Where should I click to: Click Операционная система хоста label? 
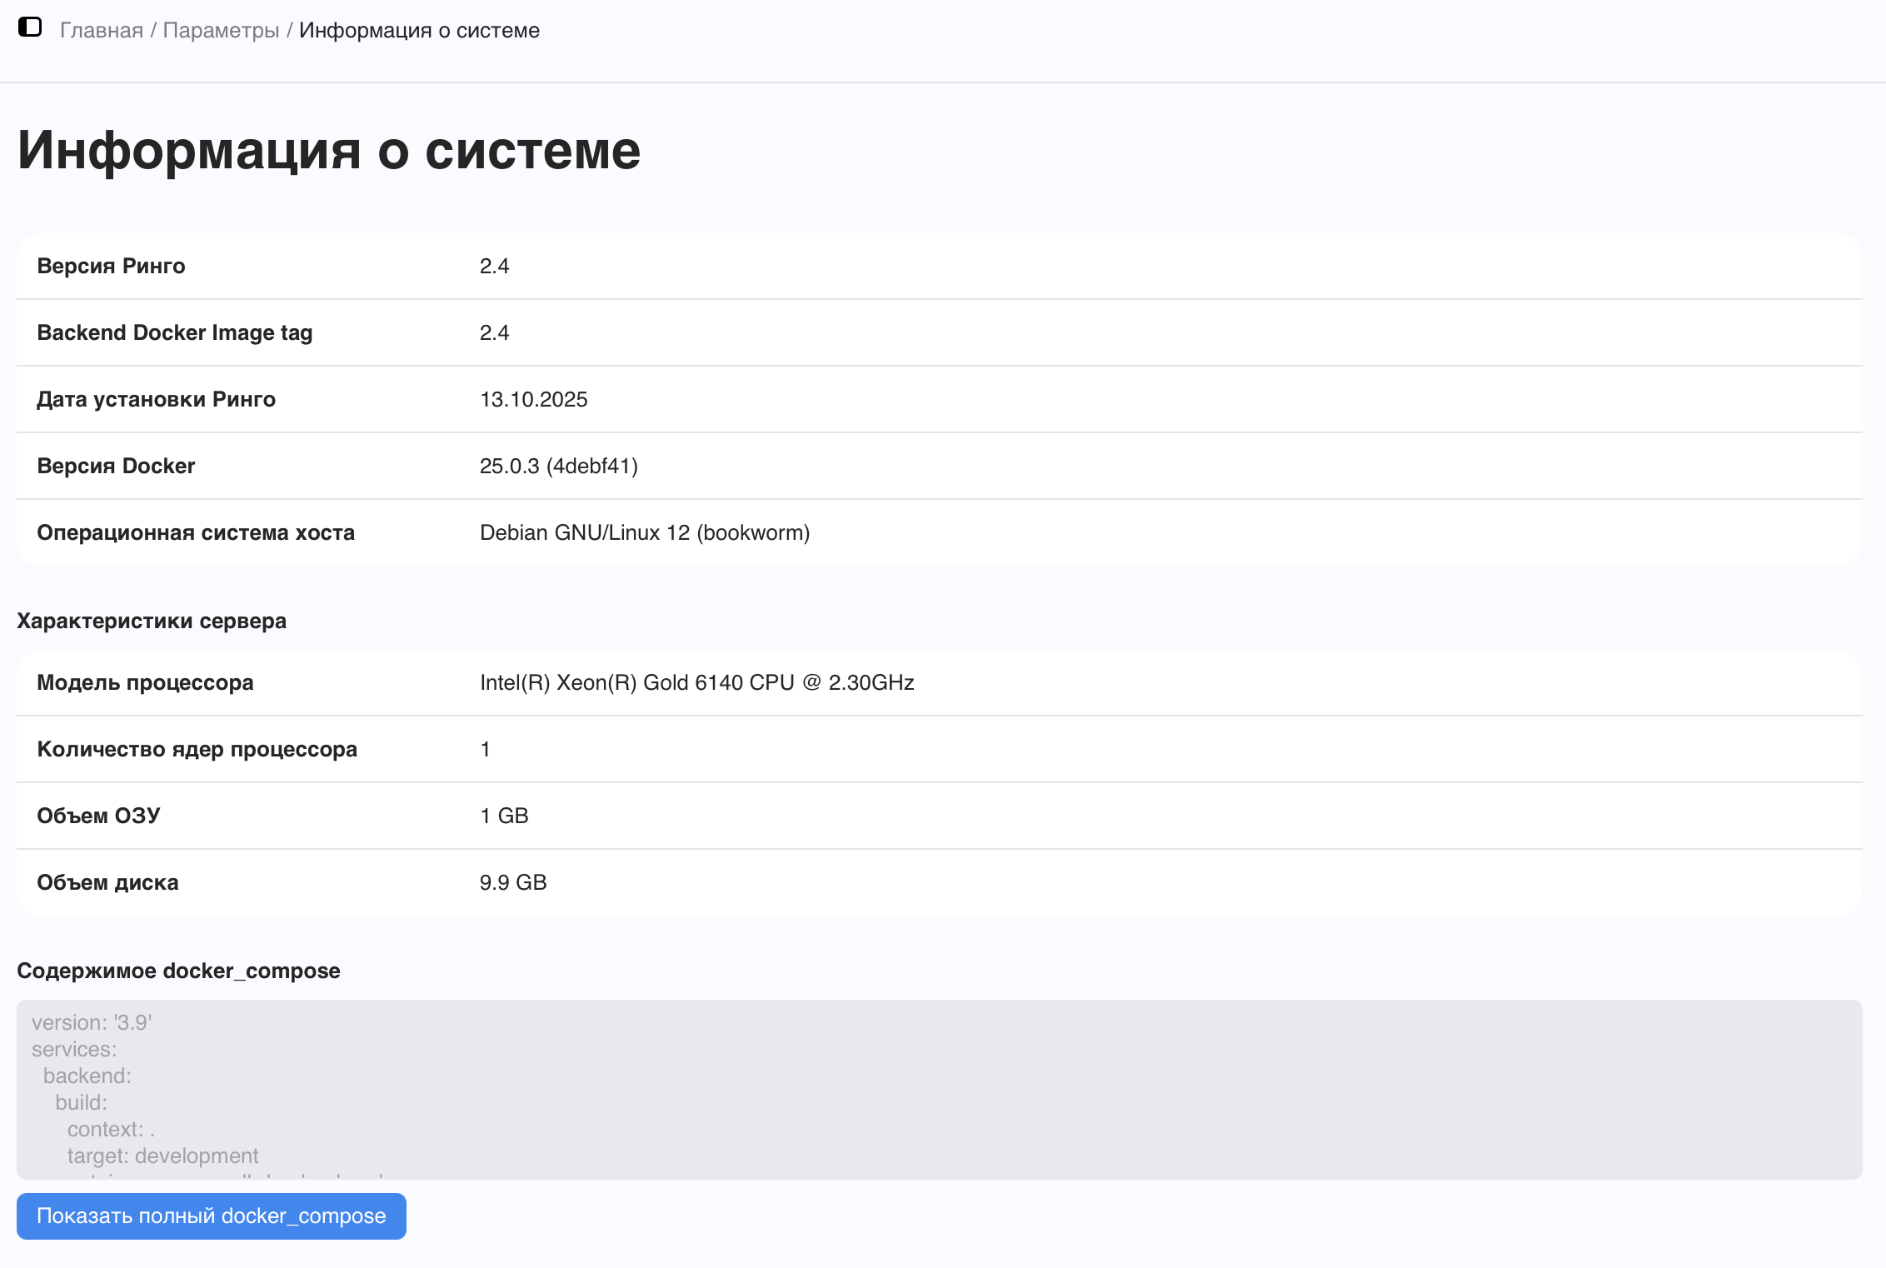click(196, 532)
